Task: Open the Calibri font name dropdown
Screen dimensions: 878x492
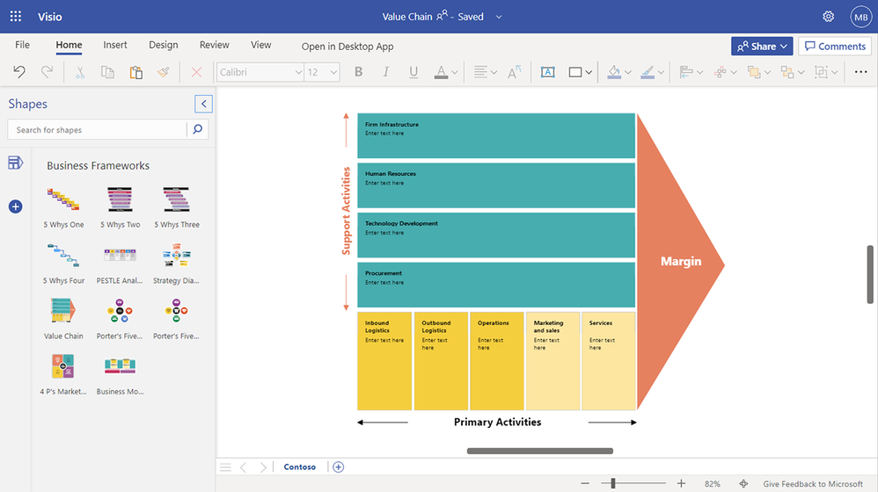Action: click(260, 72)
